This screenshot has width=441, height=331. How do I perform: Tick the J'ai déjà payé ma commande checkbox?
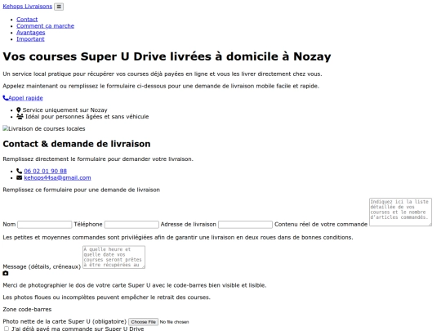point(7,329)
